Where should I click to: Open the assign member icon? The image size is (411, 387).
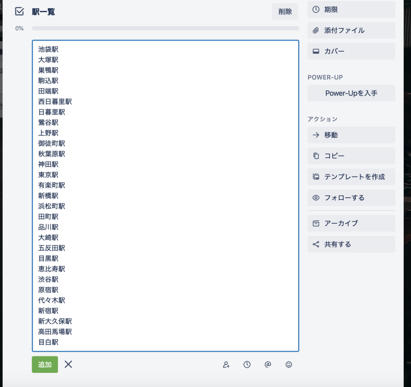226,364
